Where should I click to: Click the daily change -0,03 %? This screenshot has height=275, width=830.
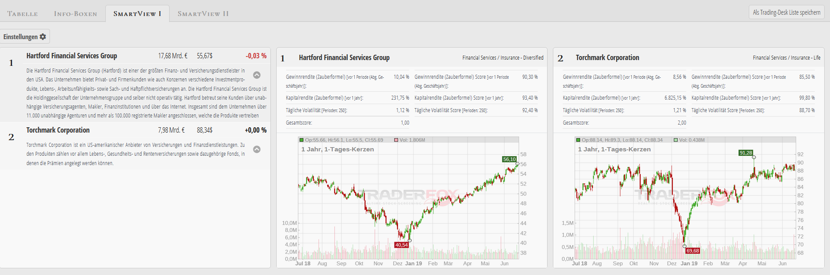point(256,56)
